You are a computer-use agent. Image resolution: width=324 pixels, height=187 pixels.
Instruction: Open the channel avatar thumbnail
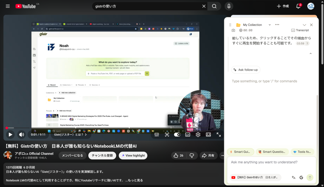click(8, 155)
